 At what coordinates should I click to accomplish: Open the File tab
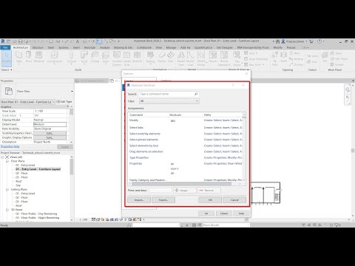click(x=5, y=47)
